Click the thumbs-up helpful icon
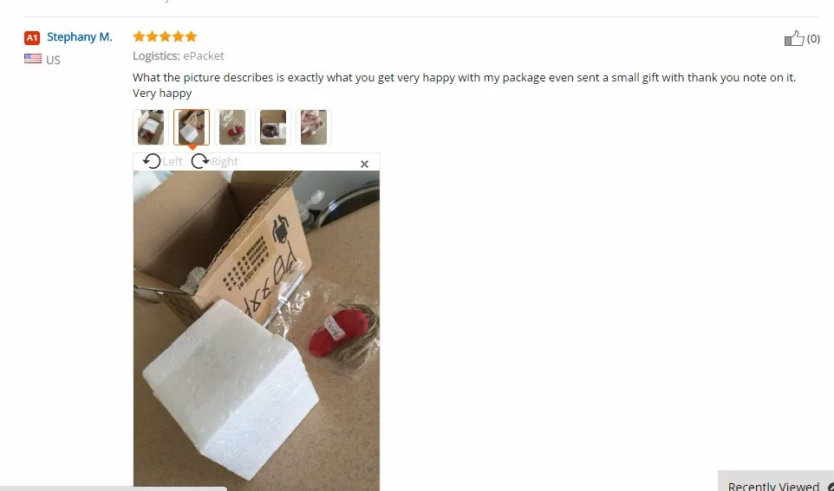The width and height of the screenshot is (834, 491). [x=794, y=38]
